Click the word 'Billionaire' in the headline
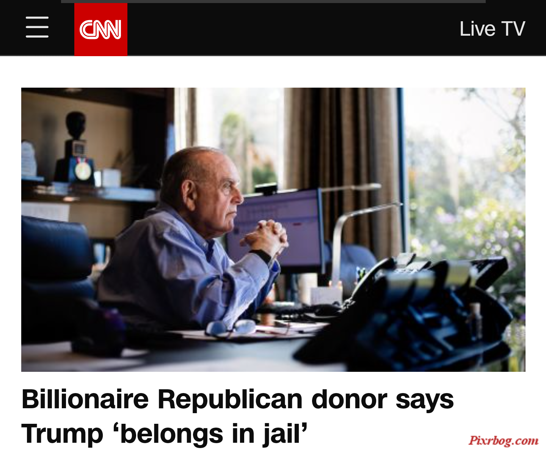This screenshot has height=453, width=546. [x=85, y=399]
